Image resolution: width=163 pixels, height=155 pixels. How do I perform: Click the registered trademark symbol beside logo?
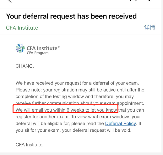(x=59, y=47)
